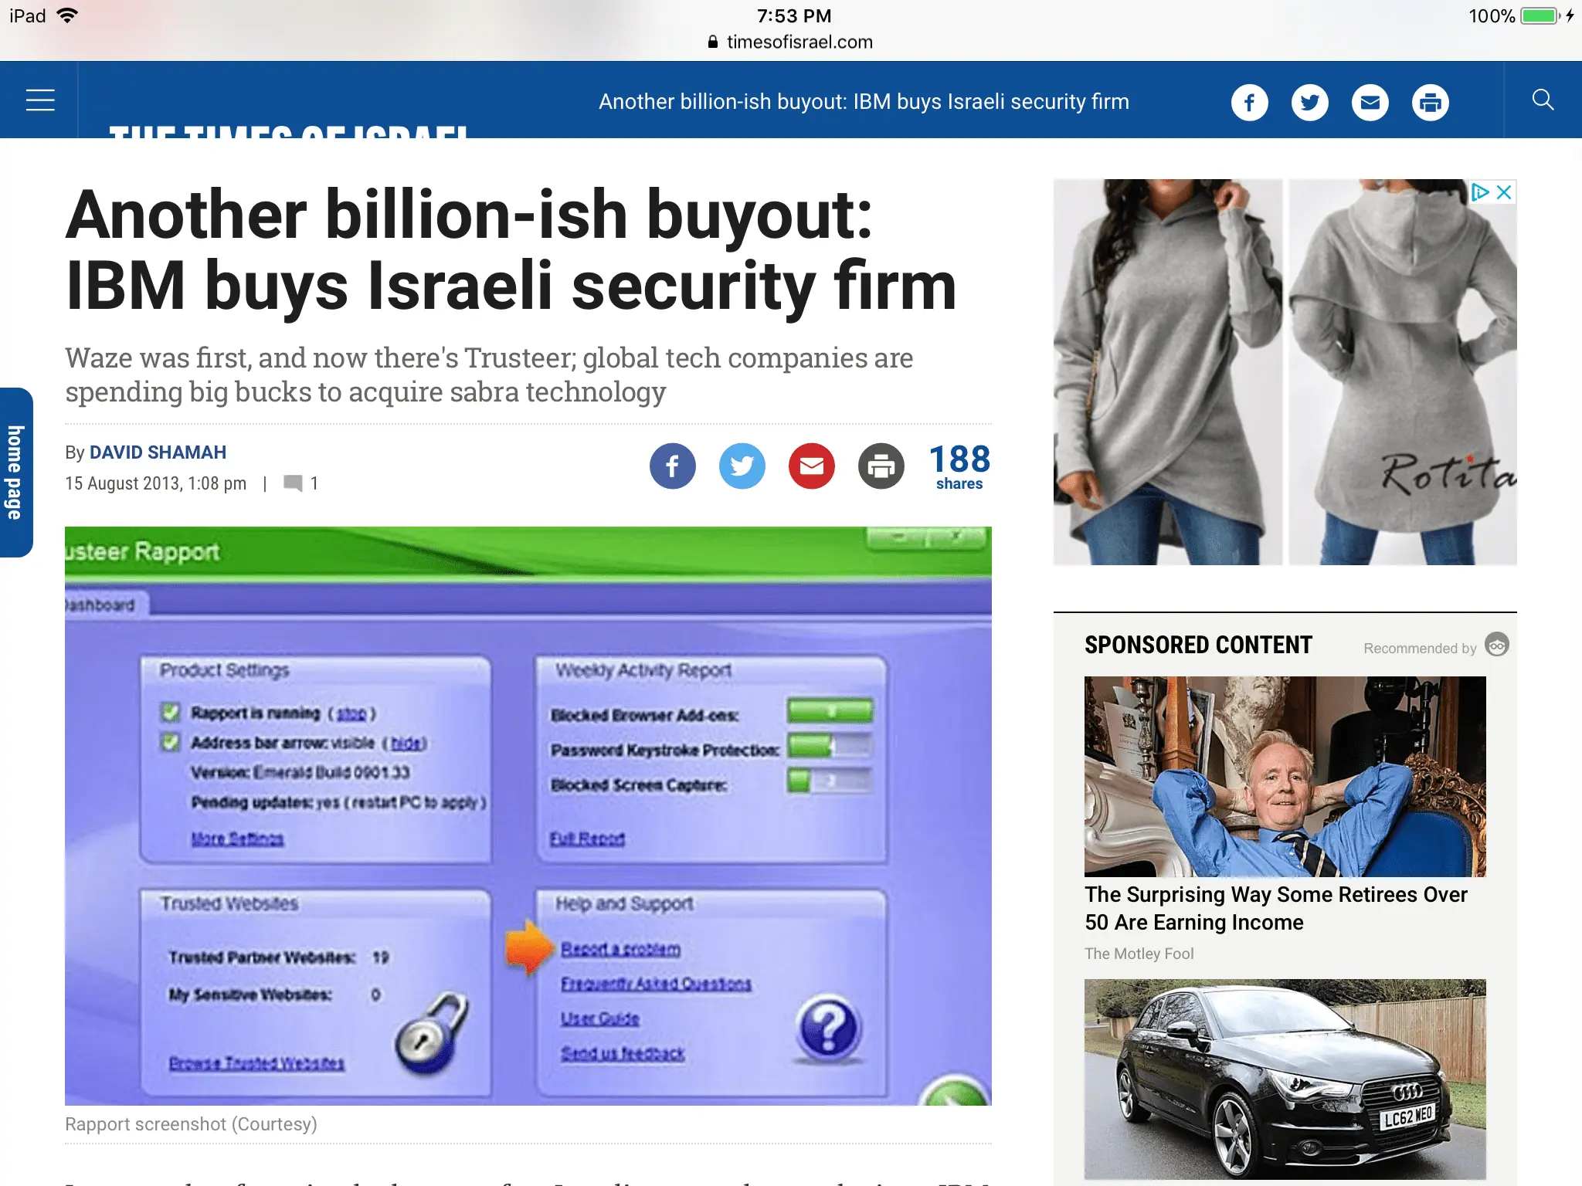Viewport: 1582px width, 1186px height.
Task: Share via Facebook icon in header bar
Action: pos(1249,102)
